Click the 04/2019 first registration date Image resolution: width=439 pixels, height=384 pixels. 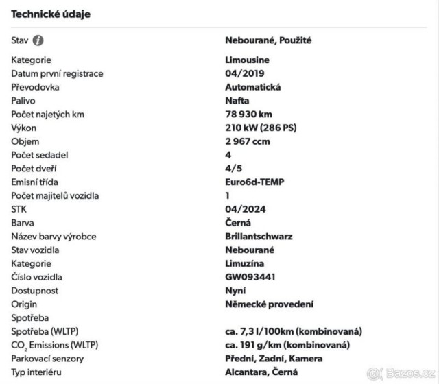pyautogui.click(x=244, y=73)
